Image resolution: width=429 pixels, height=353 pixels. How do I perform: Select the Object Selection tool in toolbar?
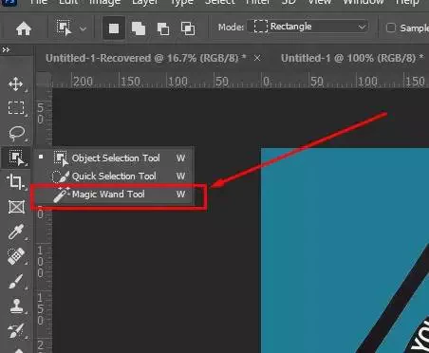pos(16,158)
